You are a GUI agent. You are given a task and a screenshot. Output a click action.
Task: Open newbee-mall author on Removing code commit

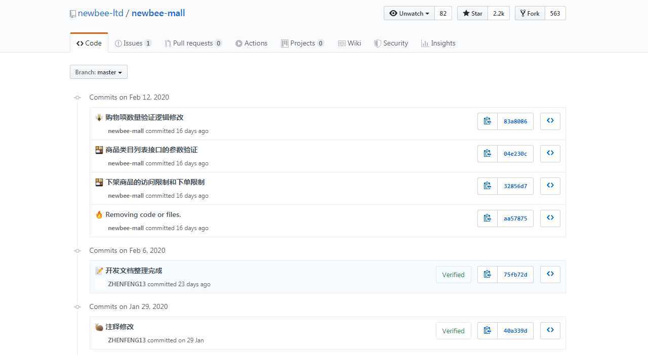pyautogui.click(x=126, y=228)
